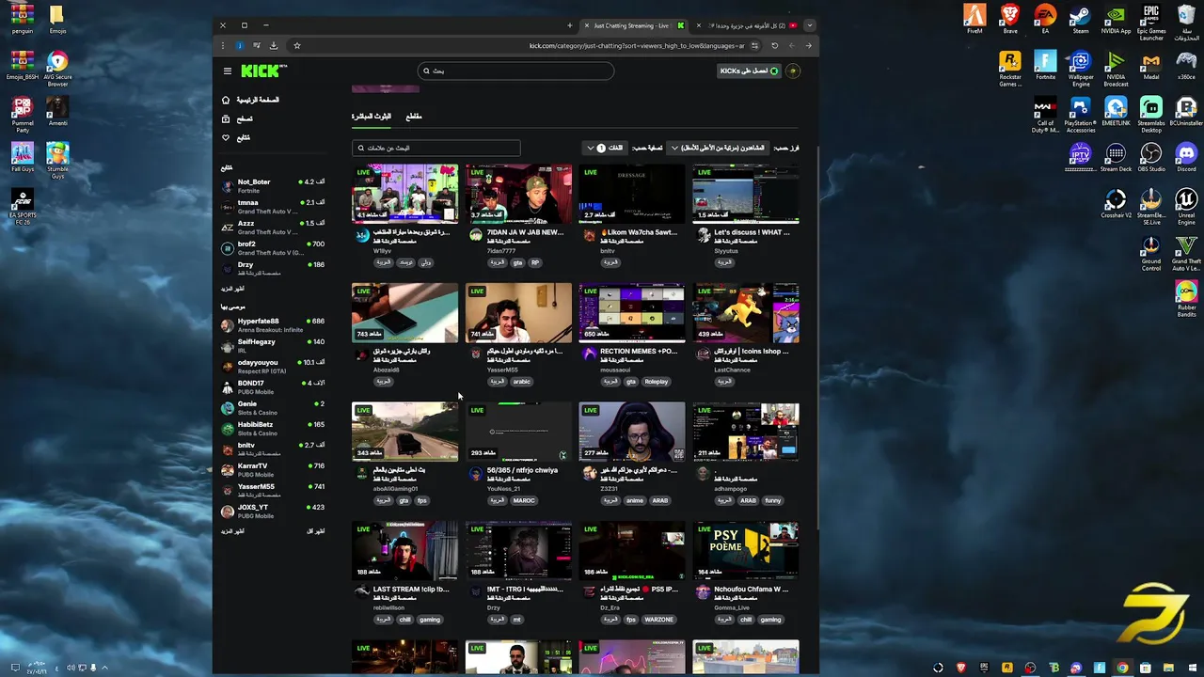This screenshot has height=677, width=1204.
Task: Reload the page in the browser
Action: point(774,45)
